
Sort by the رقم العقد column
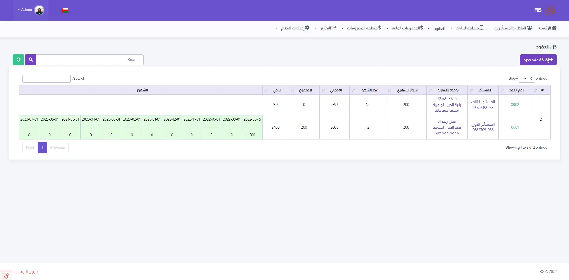[x=516, y=90]
